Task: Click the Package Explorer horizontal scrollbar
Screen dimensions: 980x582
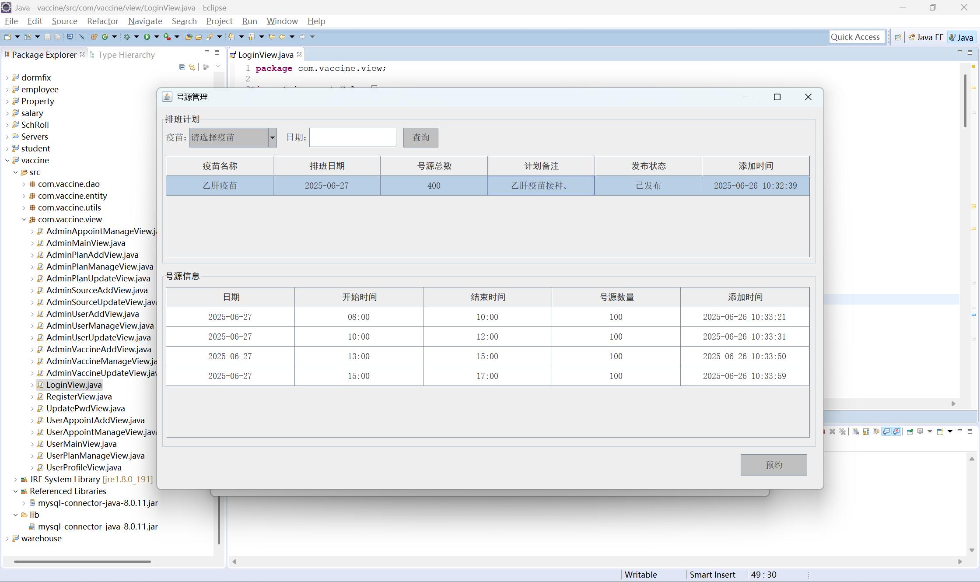Action: click(x=82, y=561)
